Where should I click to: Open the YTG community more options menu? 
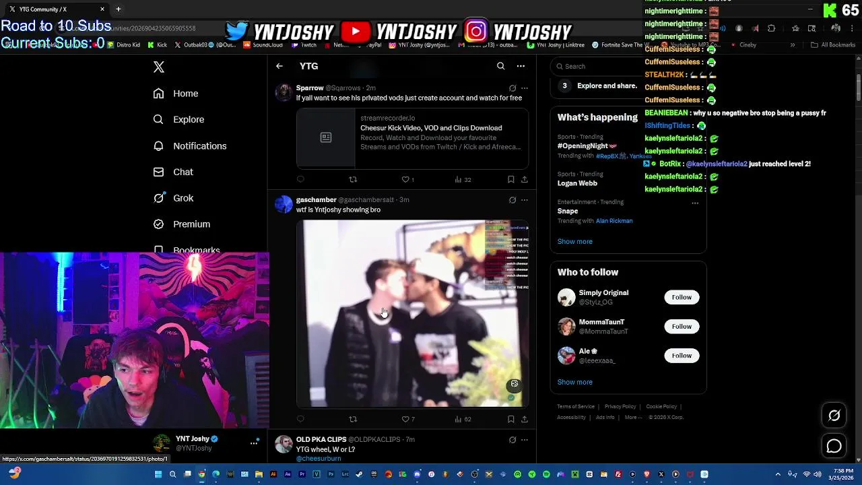click(521, 66)
